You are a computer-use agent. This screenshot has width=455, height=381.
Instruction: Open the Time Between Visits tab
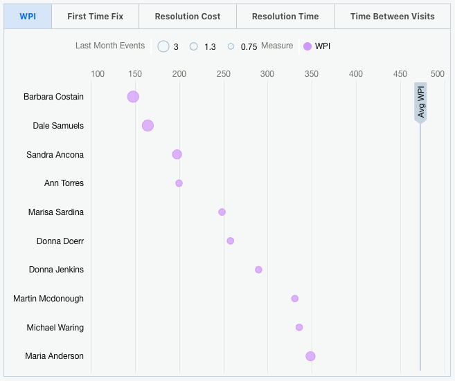[x=392, y=16]
